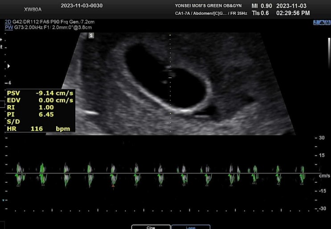The width and height of the screenshot is (331, 229).
Task: Click the PW parameters G73/2.00kHz line
Action: [x=53, y=28]
